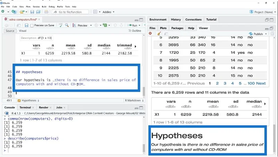
Task: Click the Run button
Action: tap(132, 25)
